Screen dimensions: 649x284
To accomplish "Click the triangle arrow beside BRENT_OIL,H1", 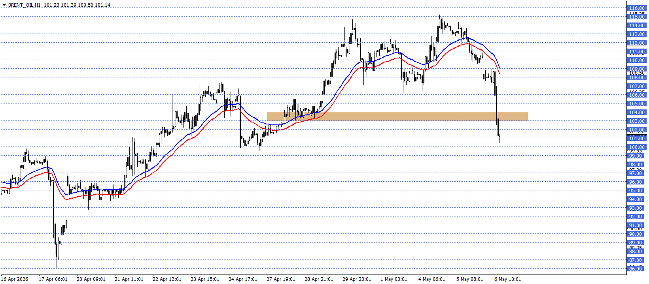I will click(x=4, y=5).
